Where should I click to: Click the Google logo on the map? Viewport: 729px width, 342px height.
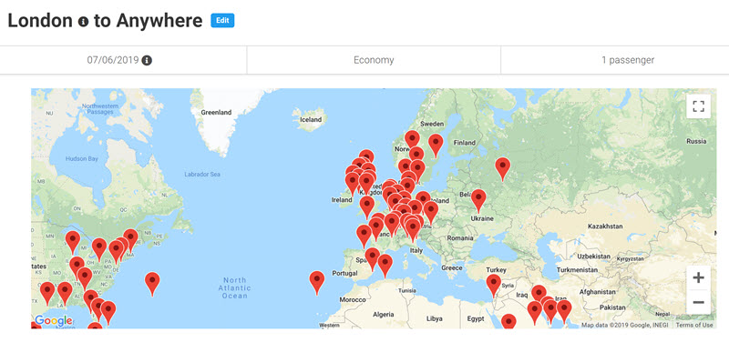54,320
